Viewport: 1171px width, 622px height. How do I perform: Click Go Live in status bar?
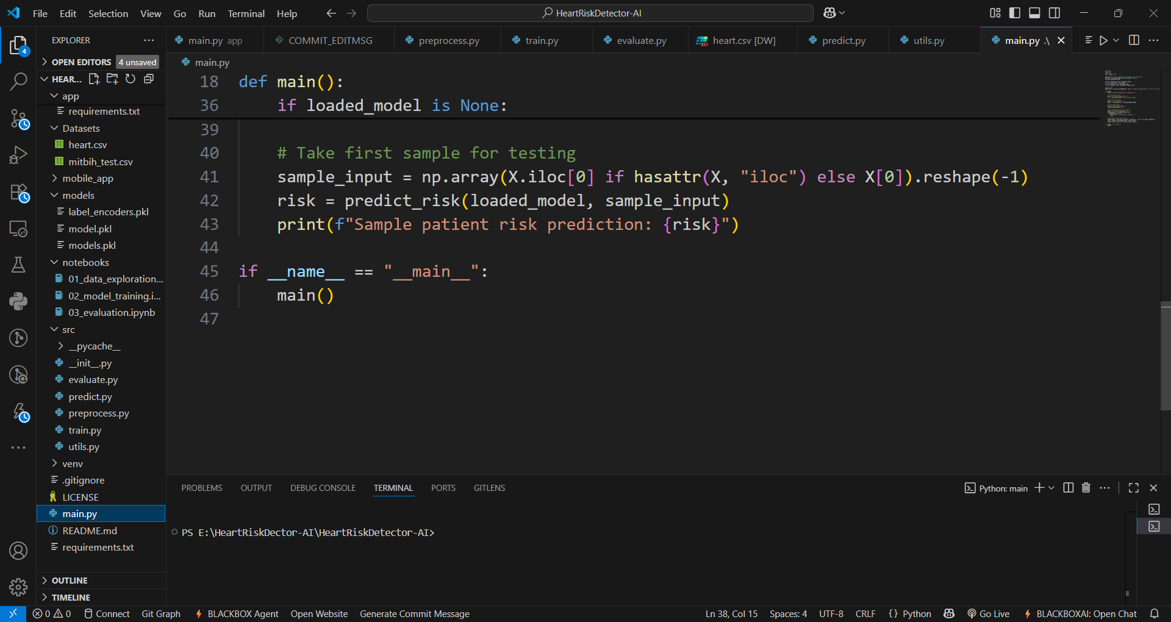pyautogui.click(x=988, y=614)
